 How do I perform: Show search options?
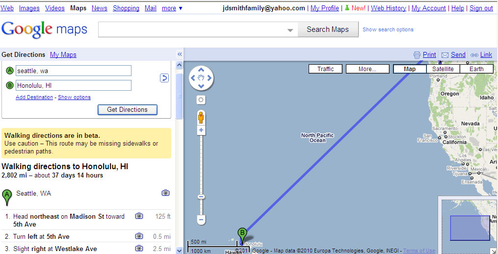[388, 29]
